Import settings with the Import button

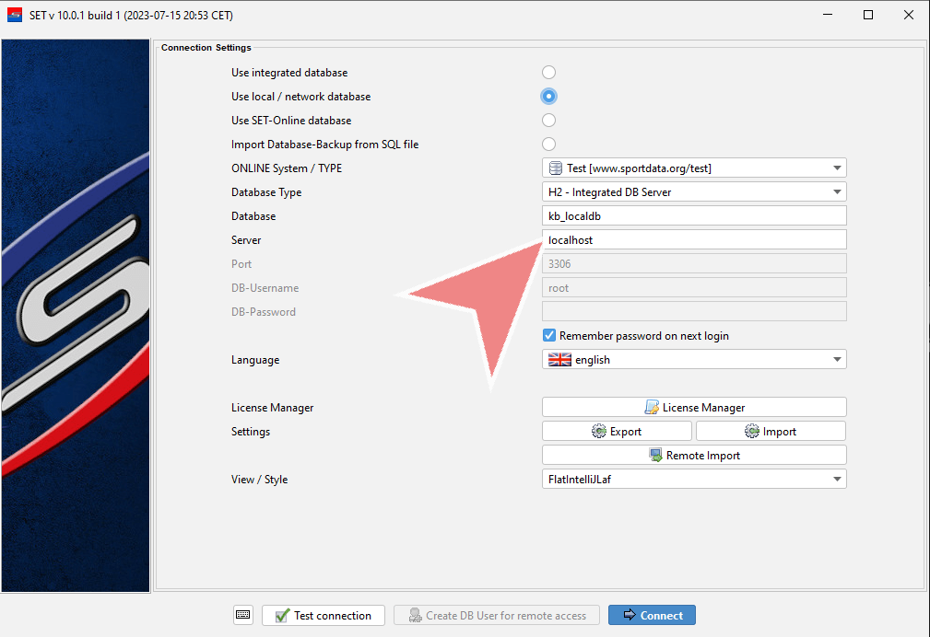tap(770, 431)
